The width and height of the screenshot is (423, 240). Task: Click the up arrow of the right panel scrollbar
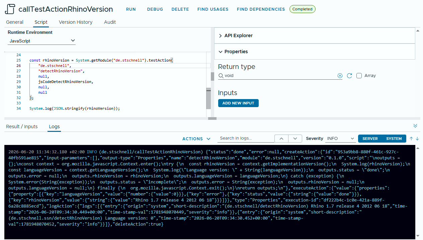(418, 30)
